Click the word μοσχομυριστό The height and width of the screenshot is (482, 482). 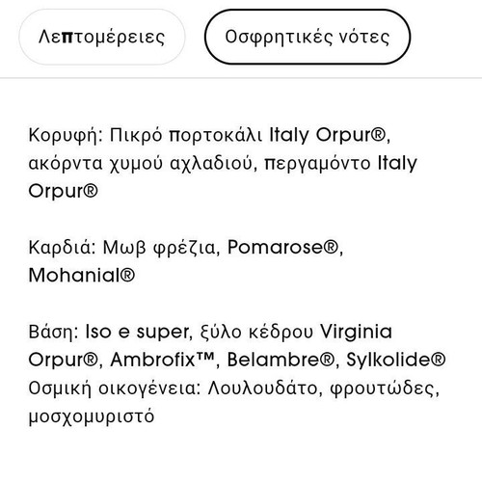92,416
